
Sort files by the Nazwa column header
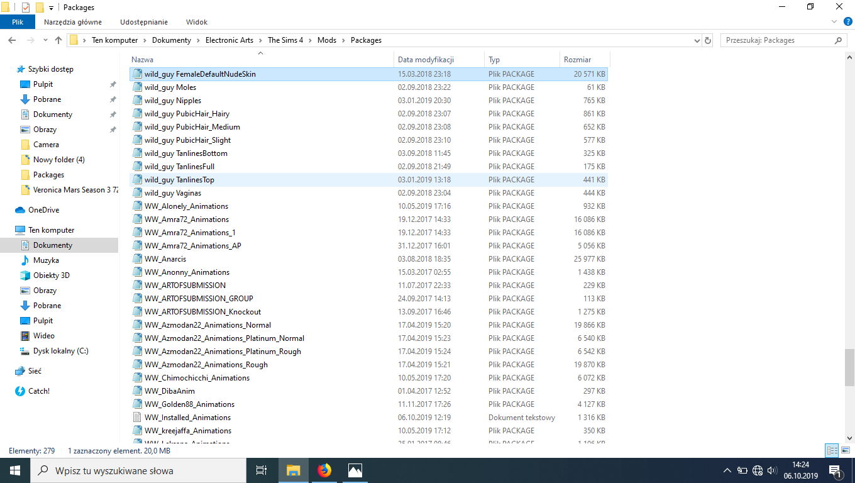point(262,60)
